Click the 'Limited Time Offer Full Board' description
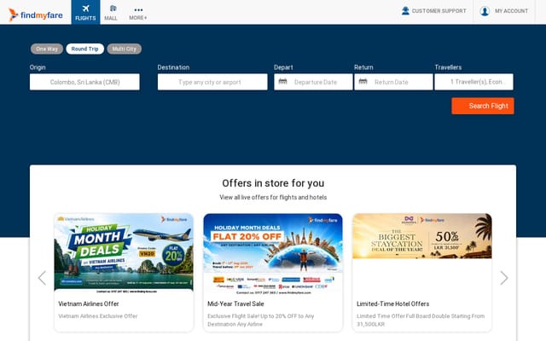 (x=421, y=321)
